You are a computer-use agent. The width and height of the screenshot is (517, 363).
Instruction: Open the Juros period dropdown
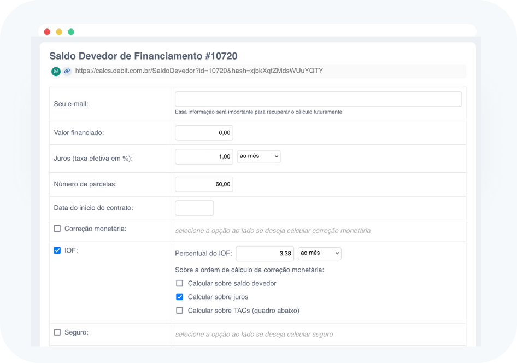258,156
